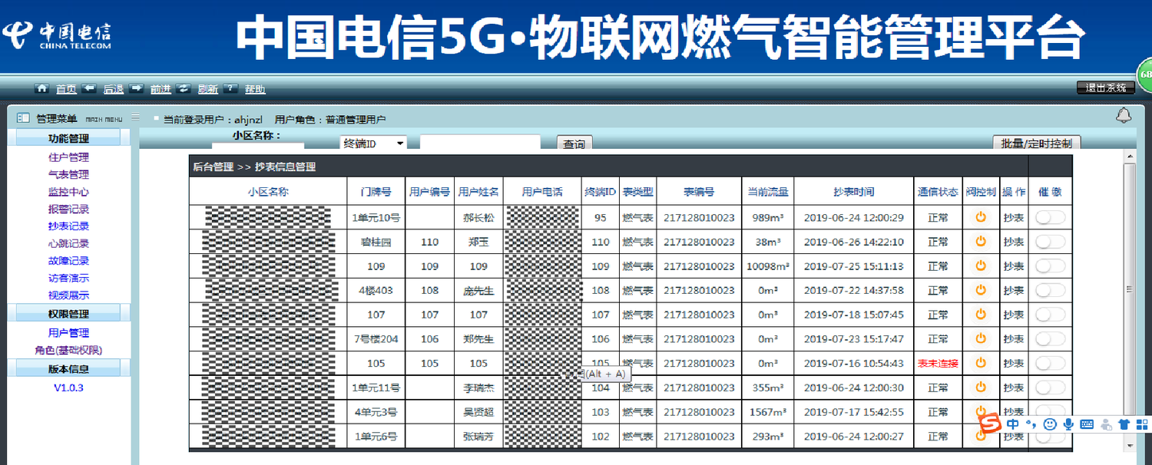The image size is (1152, 465).
Task: Toggle 催缴 switch in 表未连接 row
Action: point(1050,363)
